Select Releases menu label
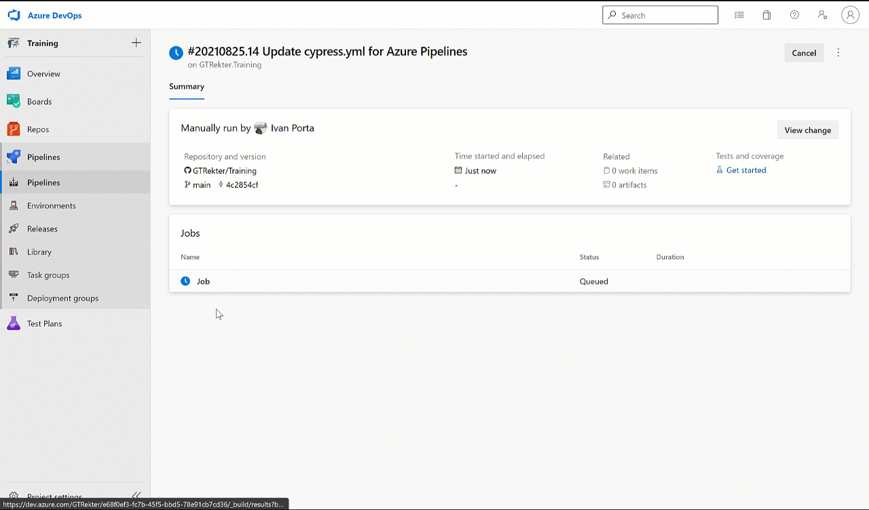Image resolution: width=869 pixels, height=510 pixels. tap(42, 229)
